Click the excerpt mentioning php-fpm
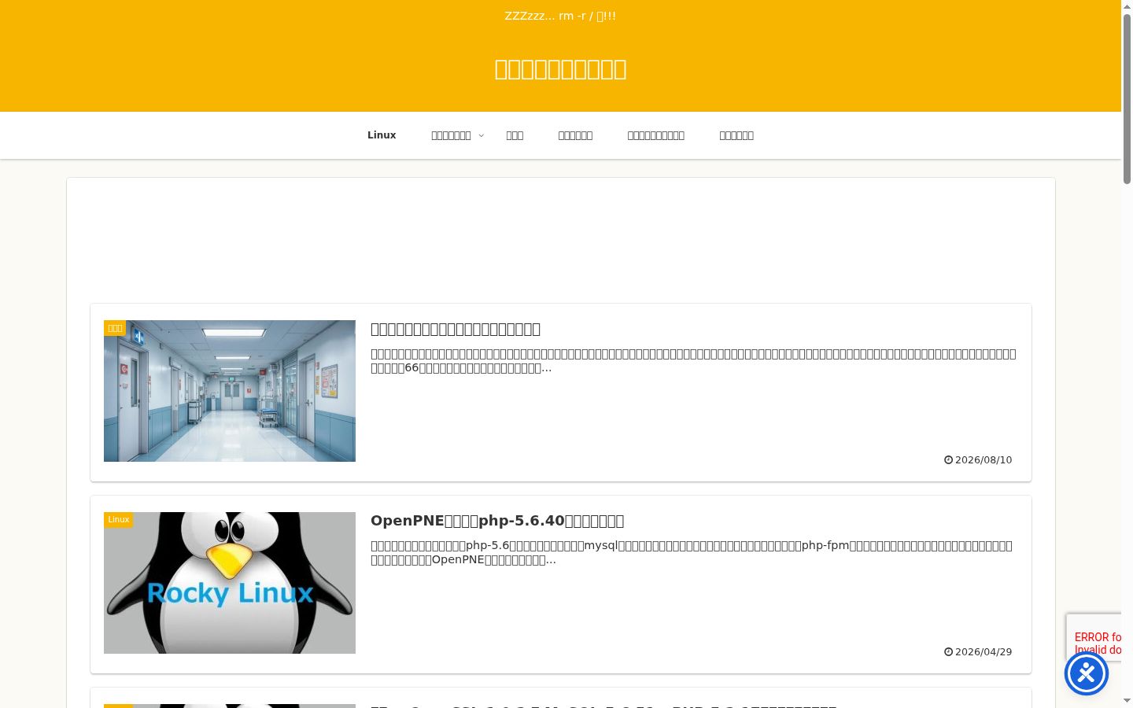The image size is (1133, 708). point(692,553)
